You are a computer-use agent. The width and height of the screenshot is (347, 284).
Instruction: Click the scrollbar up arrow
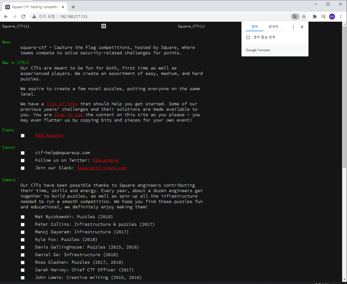coord(344,24)
